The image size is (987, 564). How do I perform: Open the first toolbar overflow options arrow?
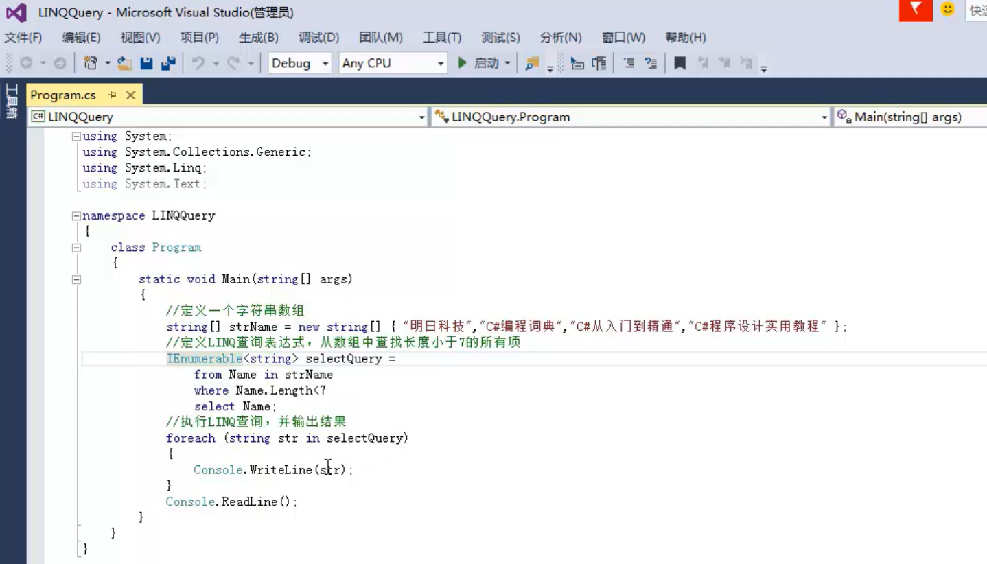[x=550, y=67]
